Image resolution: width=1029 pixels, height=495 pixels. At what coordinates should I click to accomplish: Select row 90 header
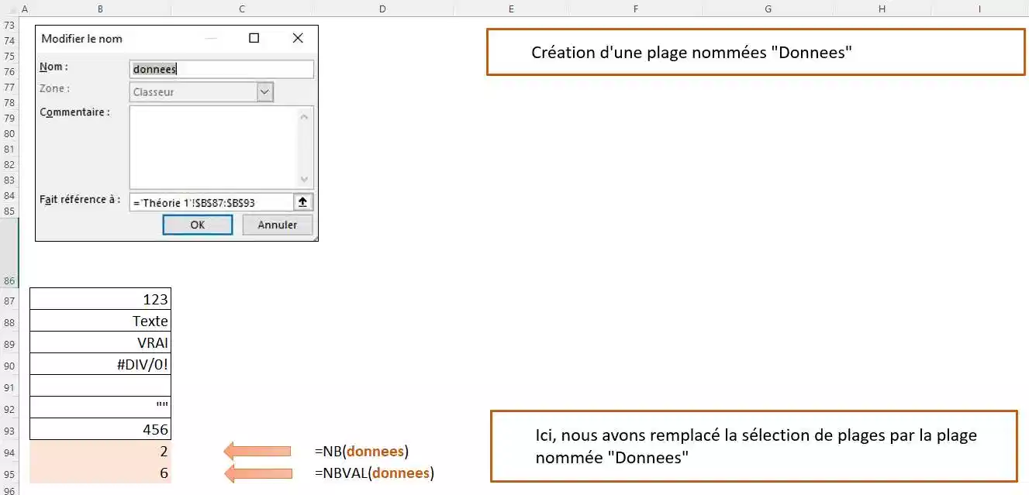9,365
